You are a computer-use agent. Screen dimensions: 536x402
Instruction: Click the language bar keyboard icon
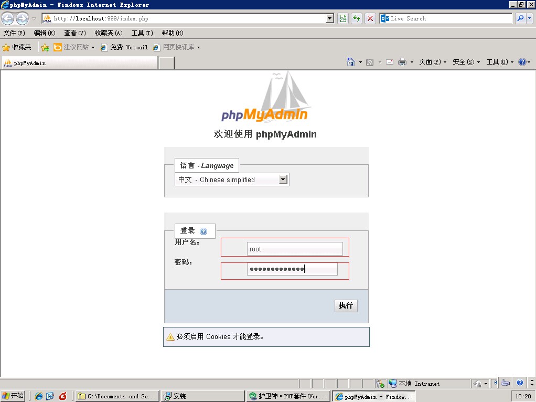coord(506,383)
